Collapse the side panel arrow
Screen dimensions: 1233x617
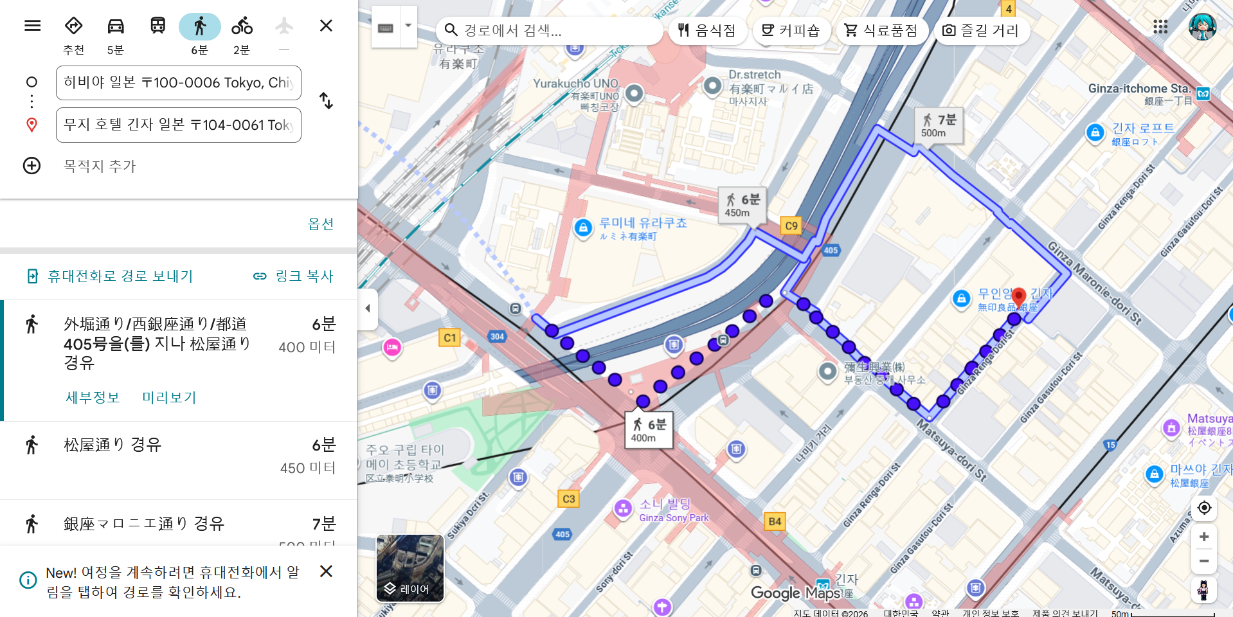coord(368,308)
